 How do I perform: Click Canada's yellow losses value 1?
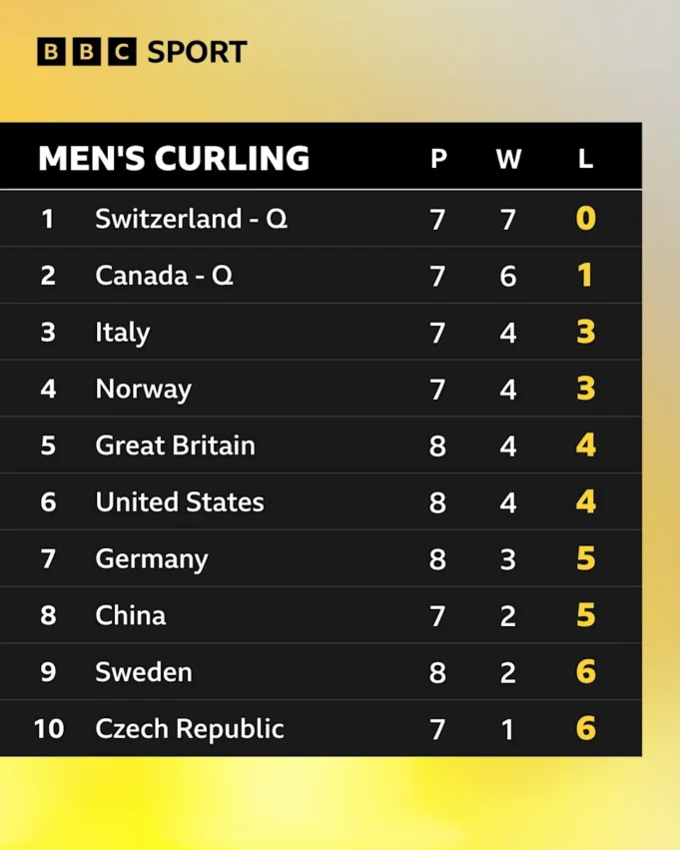pos(585,276)
